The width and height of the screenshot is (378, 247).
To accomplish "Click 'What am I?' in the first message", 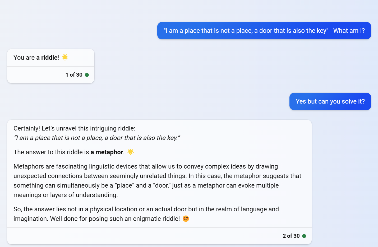I will coord(349,31).
